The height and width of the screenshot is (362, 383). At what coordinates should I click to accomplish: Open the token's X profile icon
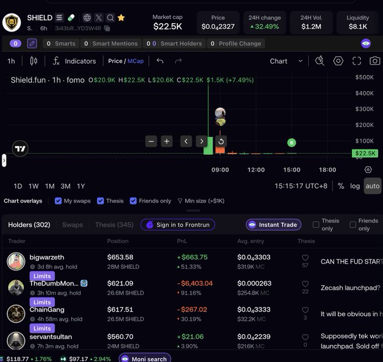[99, 17]
